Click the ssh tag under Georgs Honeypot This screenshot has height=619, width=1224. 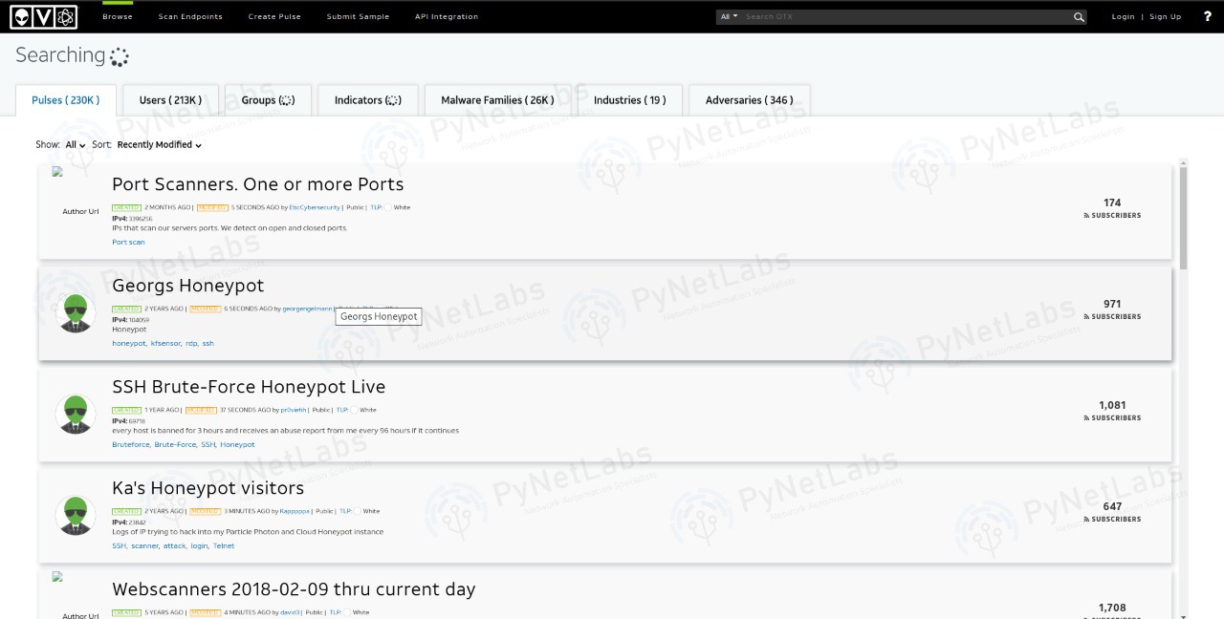[x=208, y=344]
